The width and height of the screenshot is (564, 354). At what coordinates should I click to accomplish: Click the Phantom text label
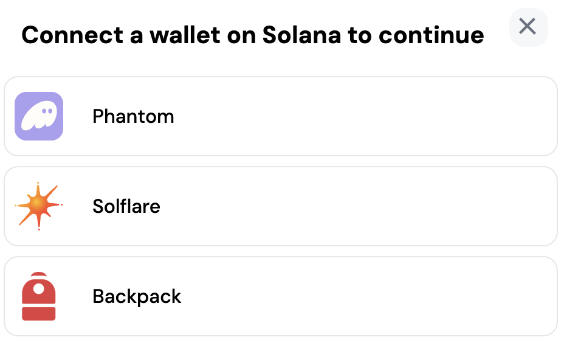coord(133,117)
